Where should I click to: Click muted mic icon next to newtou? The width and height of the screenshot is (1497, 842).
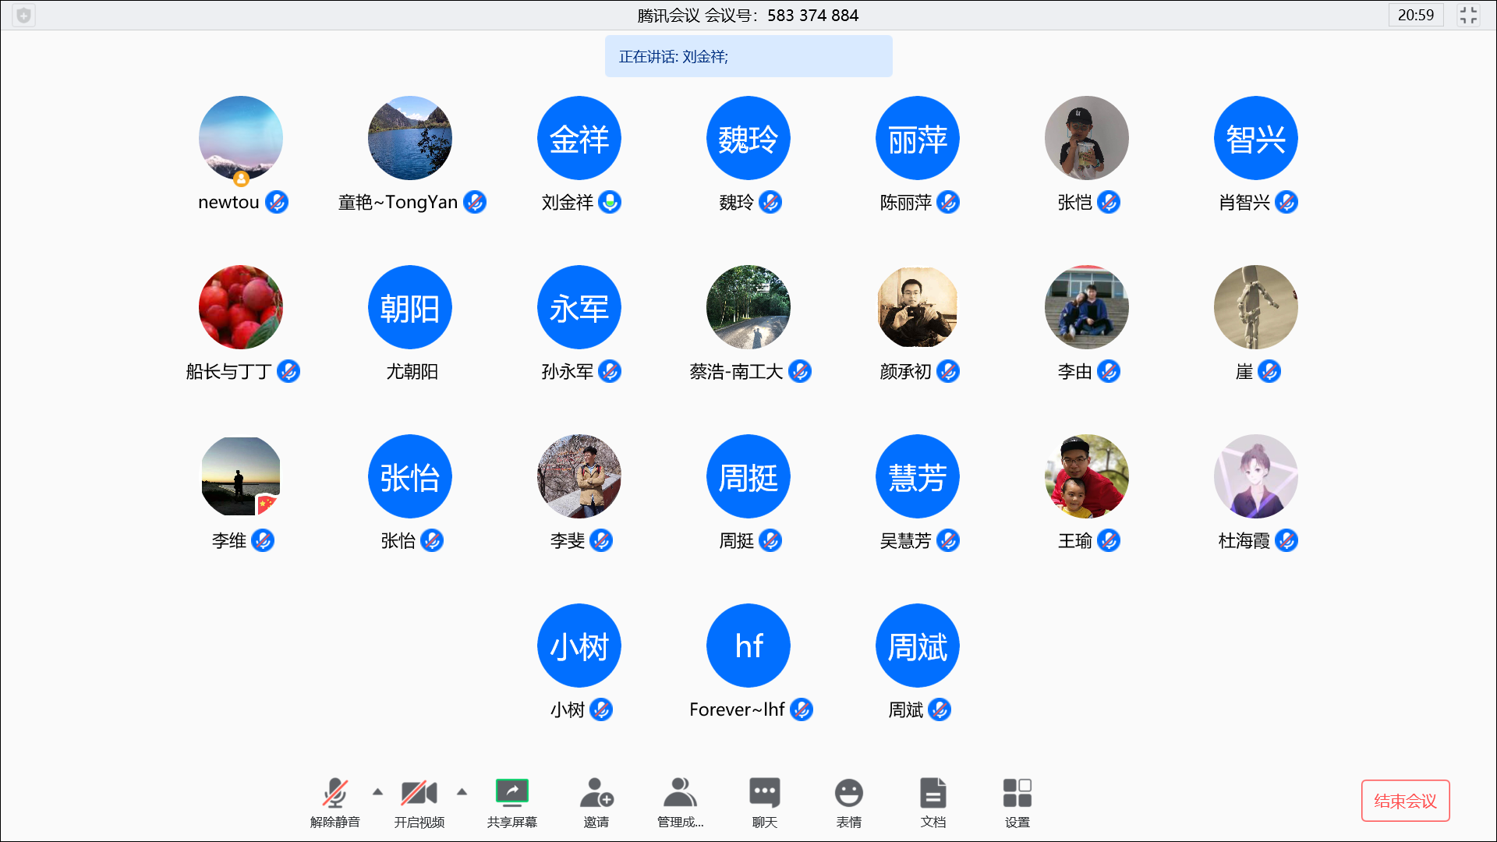[x=277, y=202]
